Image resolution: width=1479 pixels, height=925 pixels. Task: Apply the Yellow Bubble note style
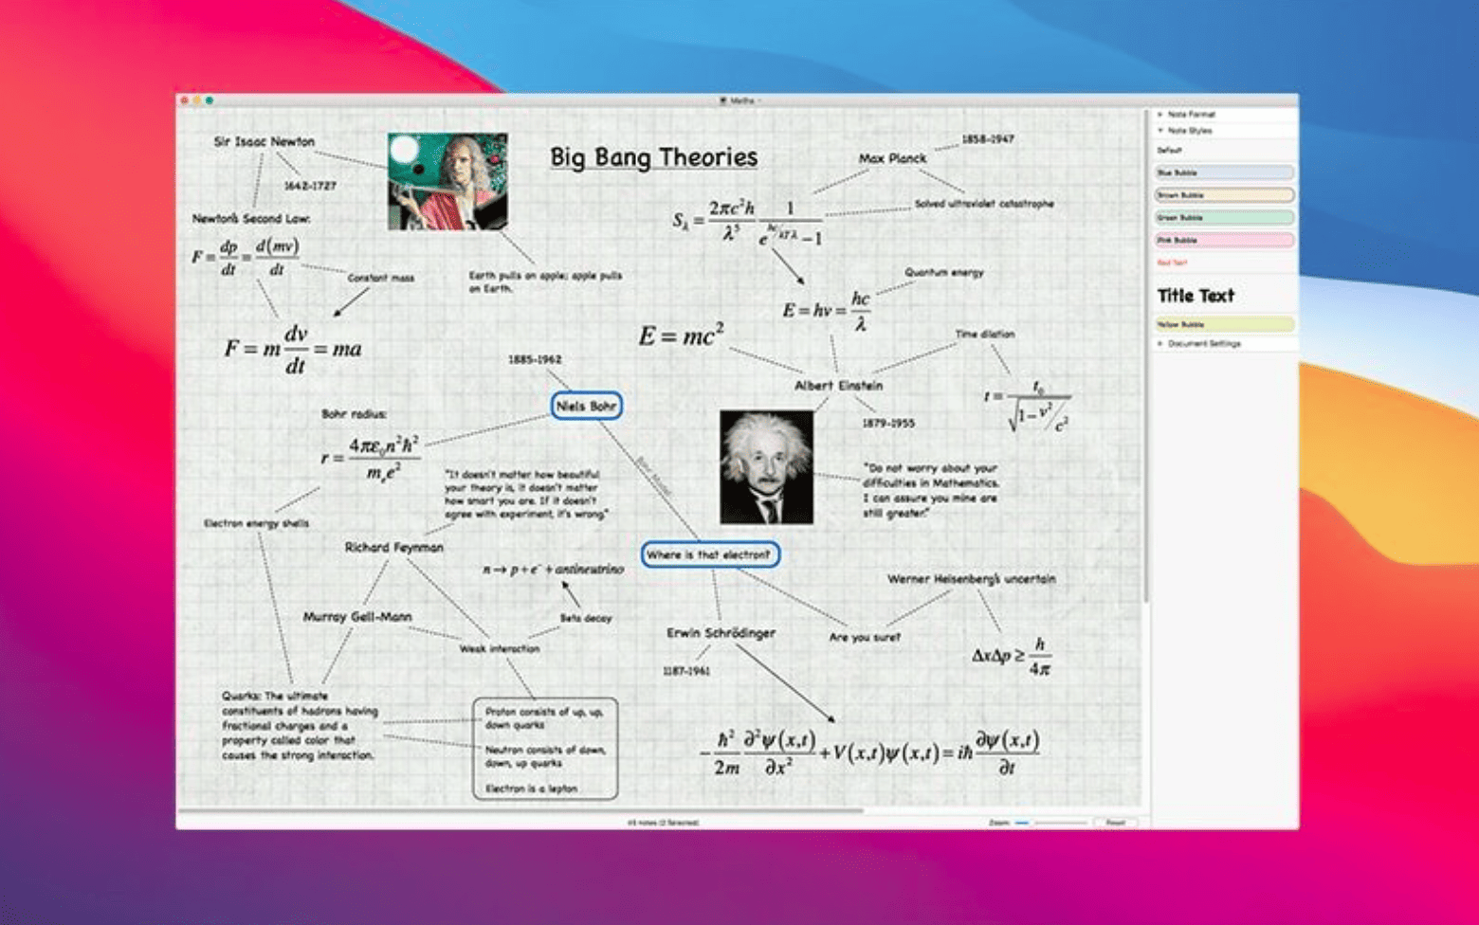(1225, 324)
